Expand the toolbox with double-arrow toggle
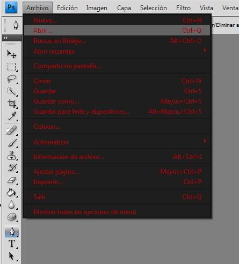The height and width of the screenshot is (264, 239). (x=6, y=38)
